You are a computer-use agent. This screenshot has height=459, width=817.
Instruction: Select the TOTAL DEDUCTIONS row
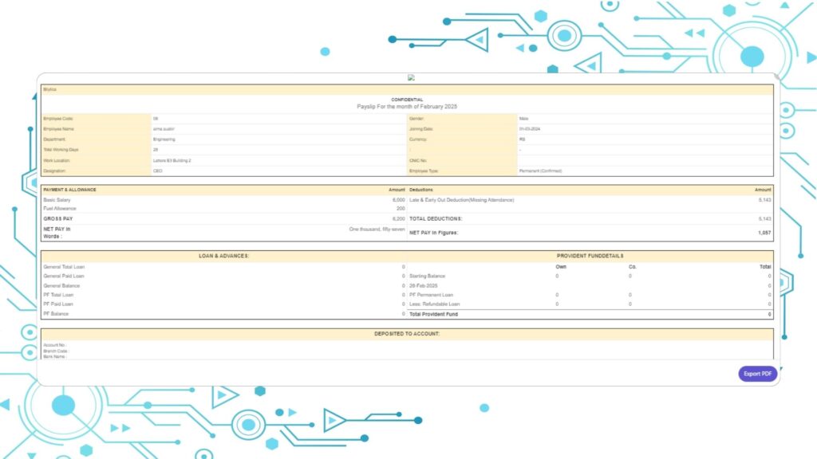pos(438,218)
